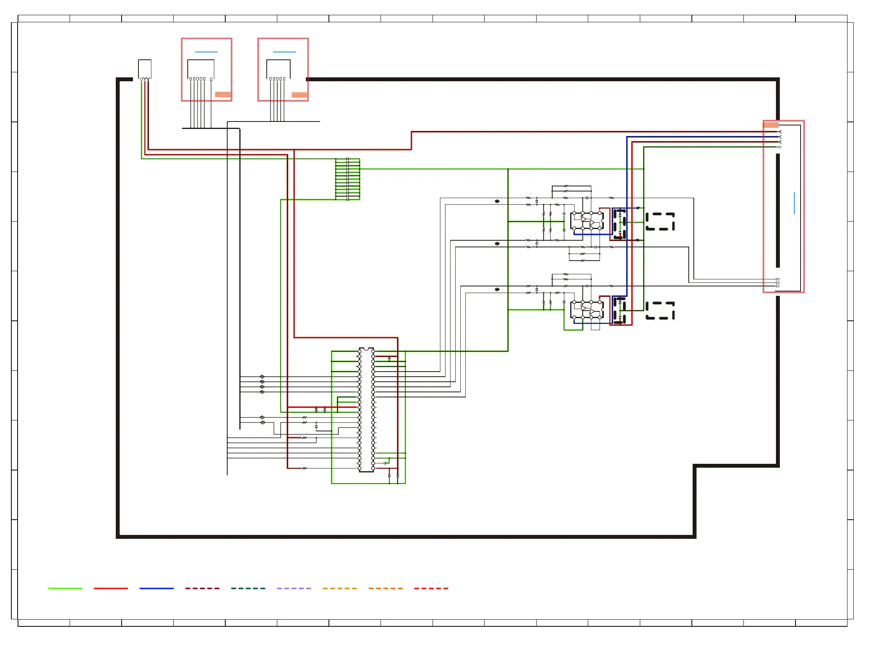Screen dimensions: 887x658
Task: Click vertical blue line inside right-edge connector
Action: (794, 203)
